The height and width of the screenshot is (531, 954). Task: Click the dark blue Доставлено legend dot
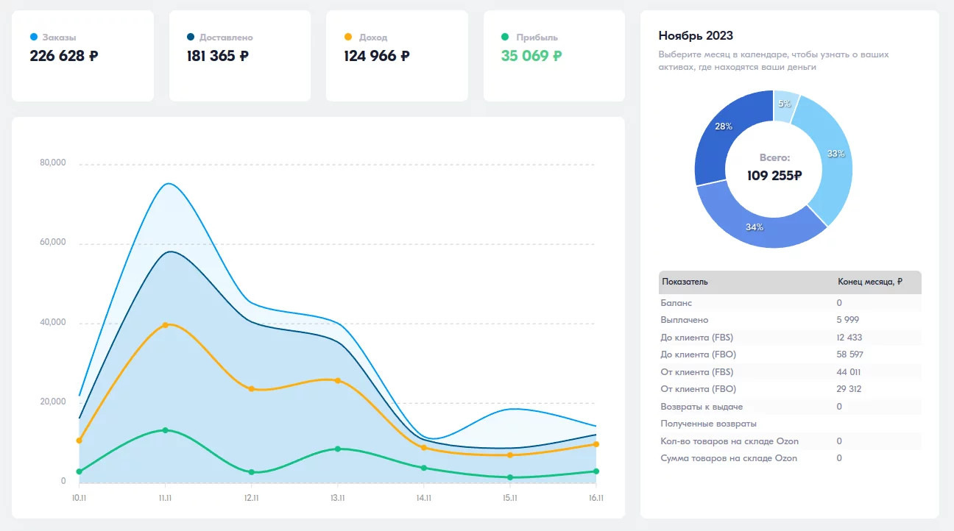pos(191,37)
